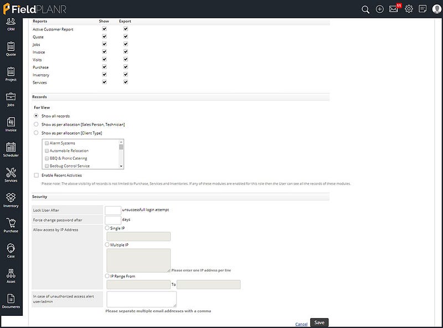Click the IP Range From start field

[138, 284]
